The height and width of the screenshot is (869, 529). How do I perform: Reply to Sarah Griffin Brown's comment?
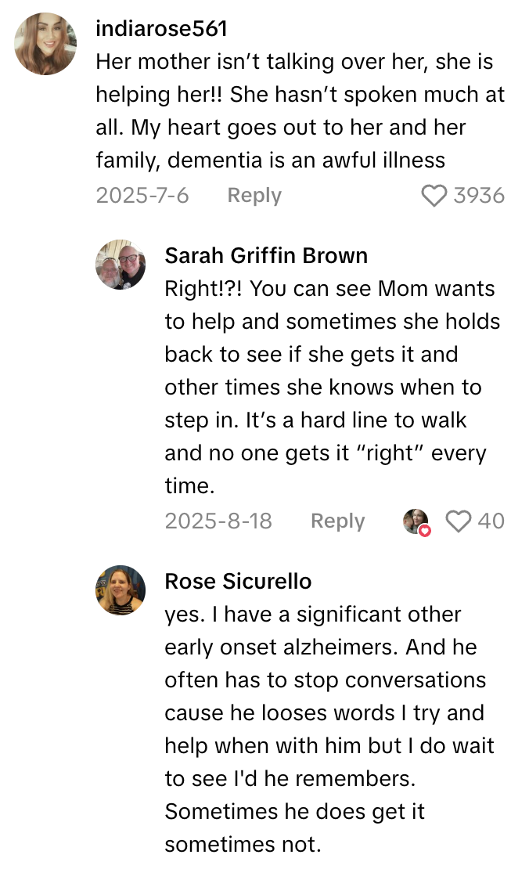(x=337, y=521)
